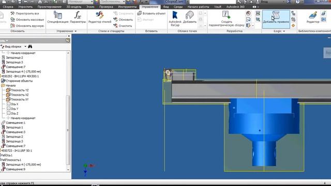Select Ось X in the browser tree
Viewport: 331px width, 186px height.
point(12,104)
